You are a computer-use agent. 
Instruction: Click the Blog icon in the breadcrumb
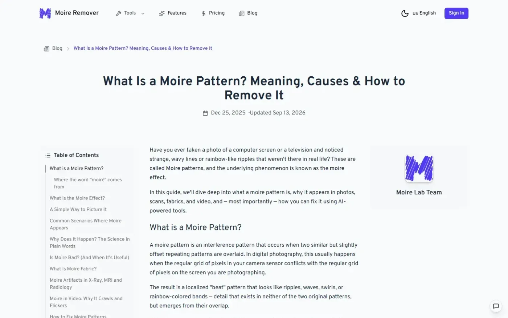click(x=46, y=49)
